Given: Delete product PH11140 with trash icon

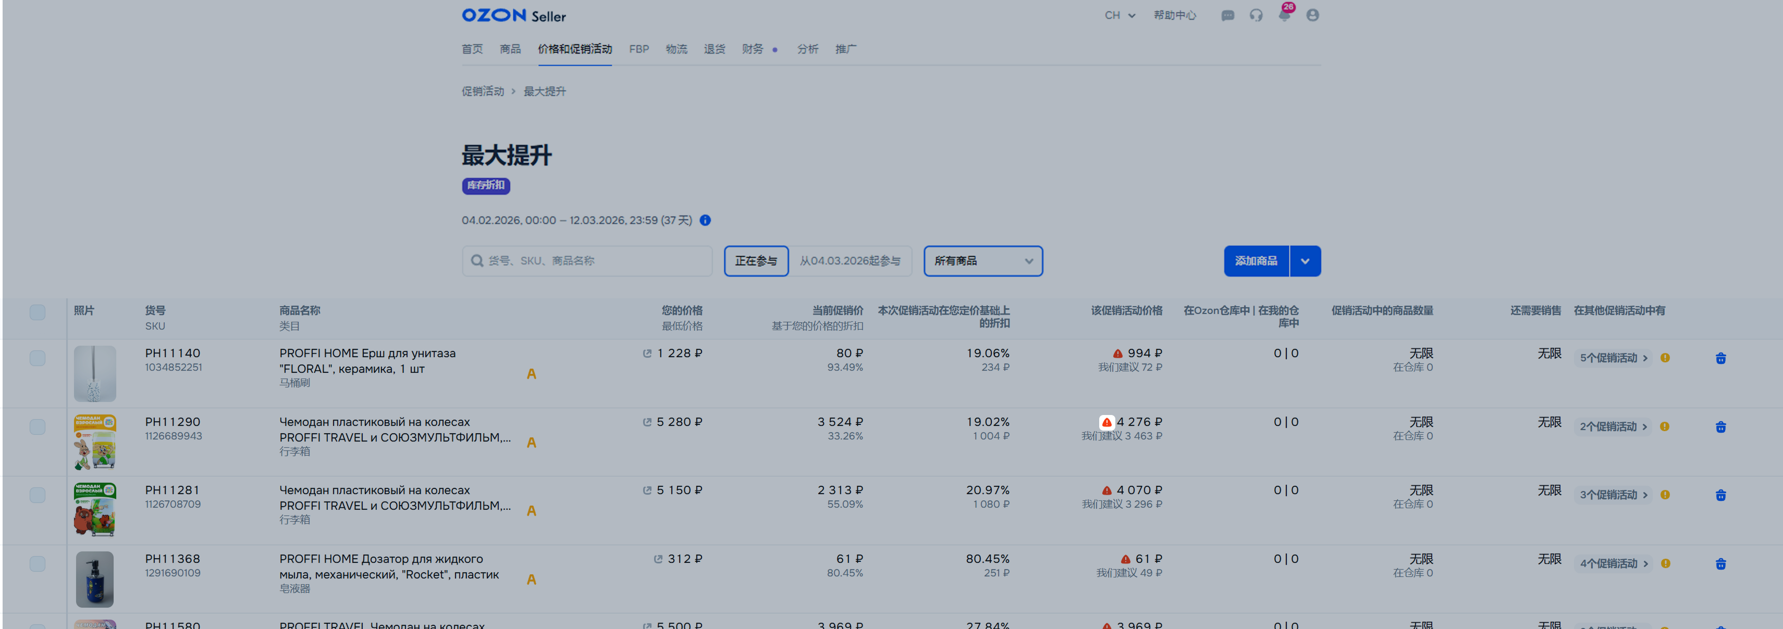Looking at the screenshot, I should coord(1720,358).
